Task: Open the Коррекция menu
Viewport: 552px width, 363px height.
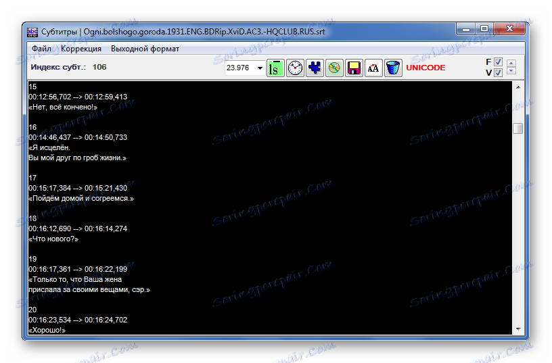Action: 81,49
